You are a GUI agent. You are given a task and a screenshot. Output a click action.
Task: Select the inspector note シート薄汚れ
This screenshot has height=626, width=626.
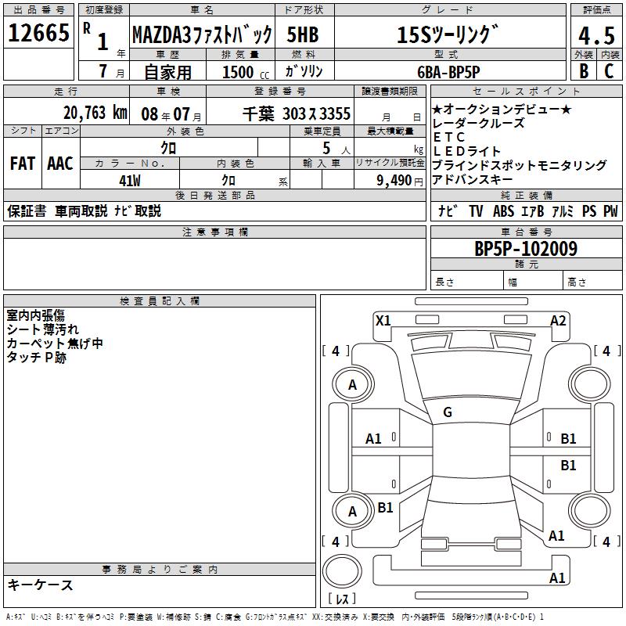coord(43,329)
